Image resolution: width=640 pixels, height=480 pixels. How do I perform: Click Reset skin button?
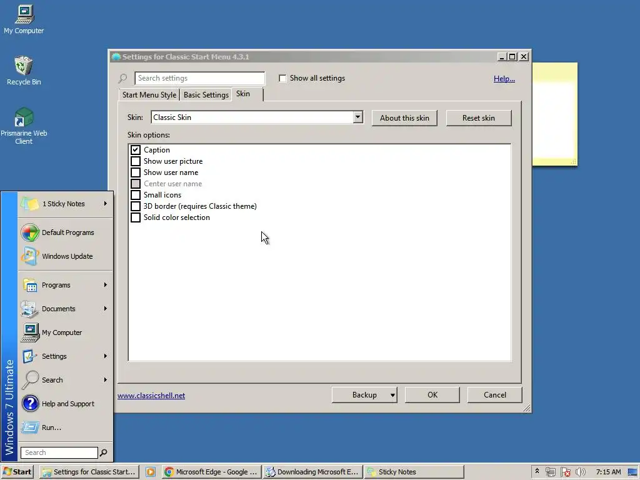478,118
